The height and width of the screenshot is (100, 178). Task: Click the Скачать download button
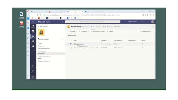110,31
